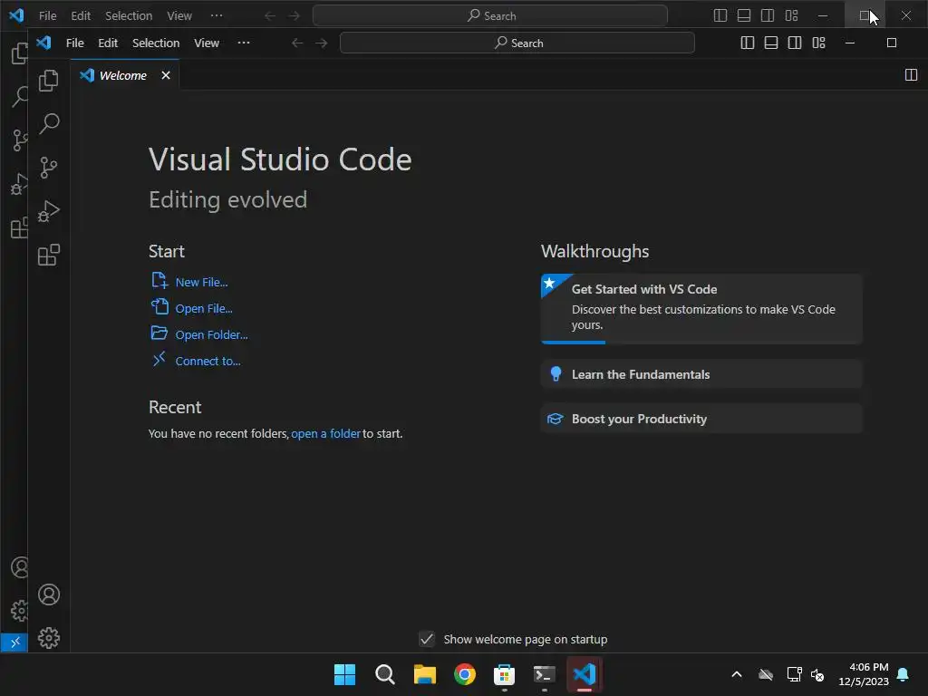Open the notifications bell in system tray
The width and height of the screenshot is (928, 696).
point(904,674)
